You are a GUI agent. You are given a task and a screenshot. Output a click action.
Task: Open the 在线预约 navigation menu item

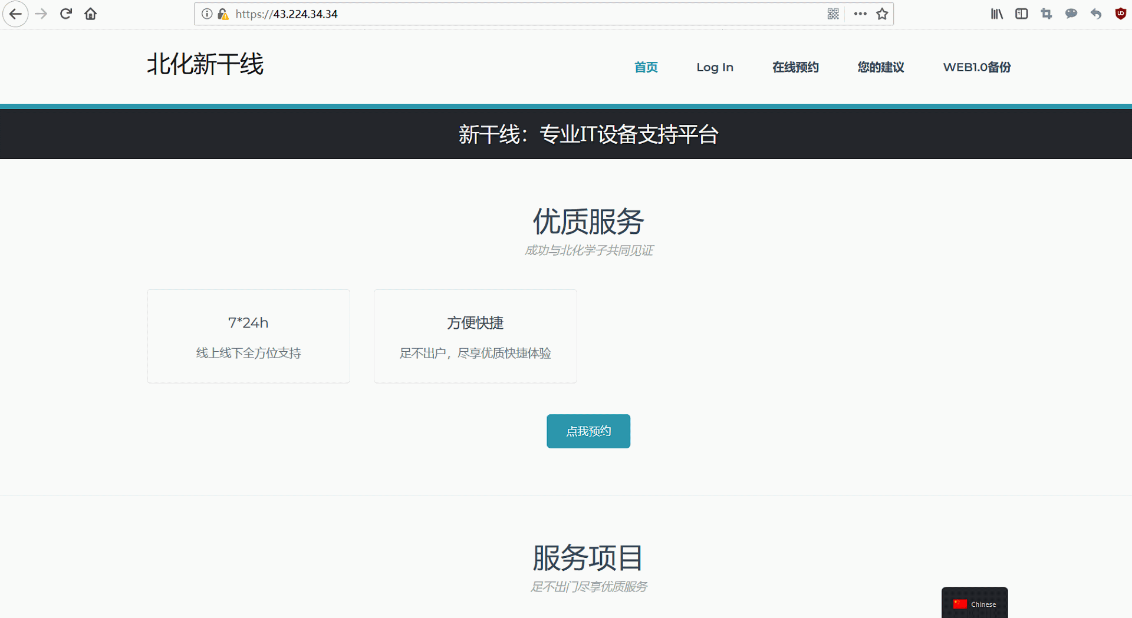(795, 67)
